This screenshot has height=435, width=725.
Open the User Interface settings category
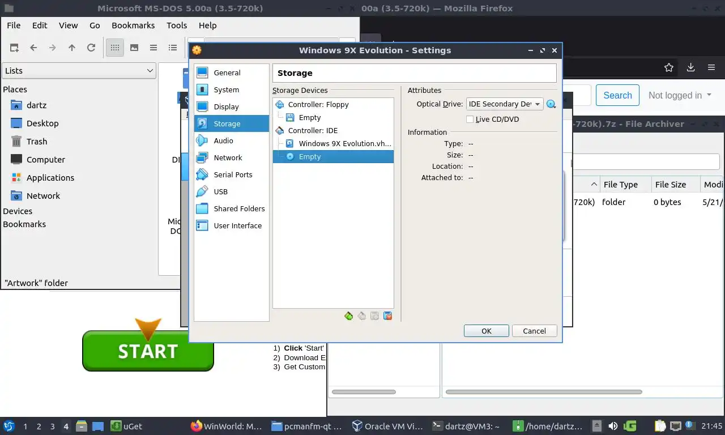point(231,225)
